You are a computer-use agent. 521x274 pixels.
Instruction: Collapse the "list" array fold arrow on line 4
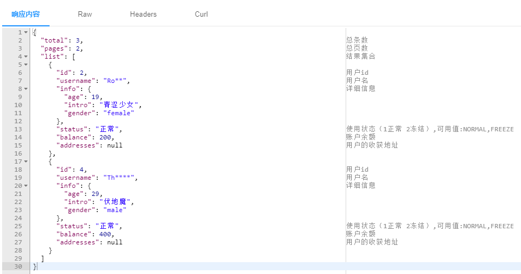pyautogui.click(x=26, y=57)
